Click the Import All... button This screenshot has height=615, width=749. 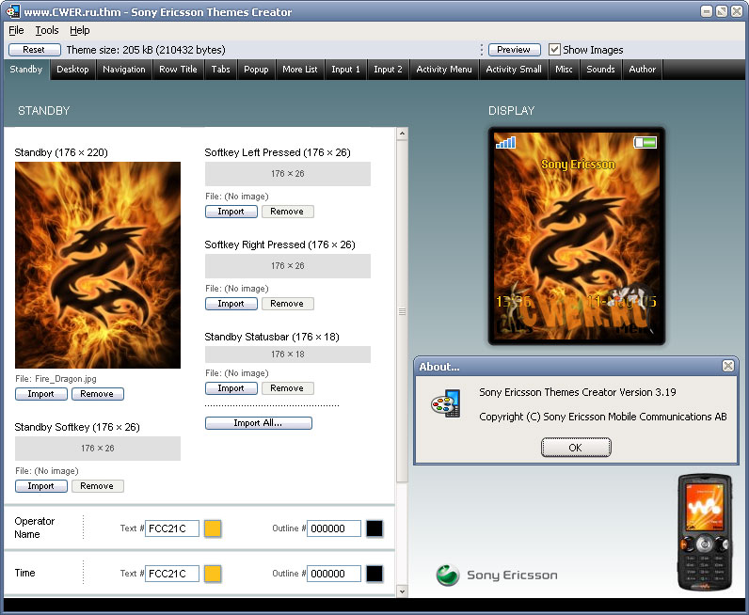[259, 423]
